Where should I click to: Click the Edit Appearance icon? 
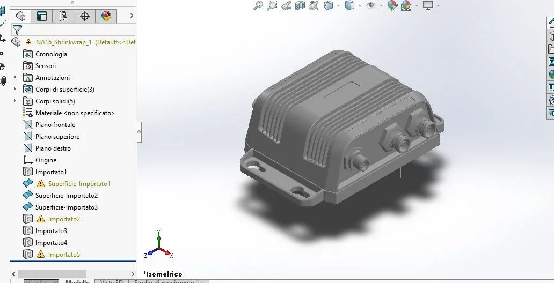tap(392, 5)
